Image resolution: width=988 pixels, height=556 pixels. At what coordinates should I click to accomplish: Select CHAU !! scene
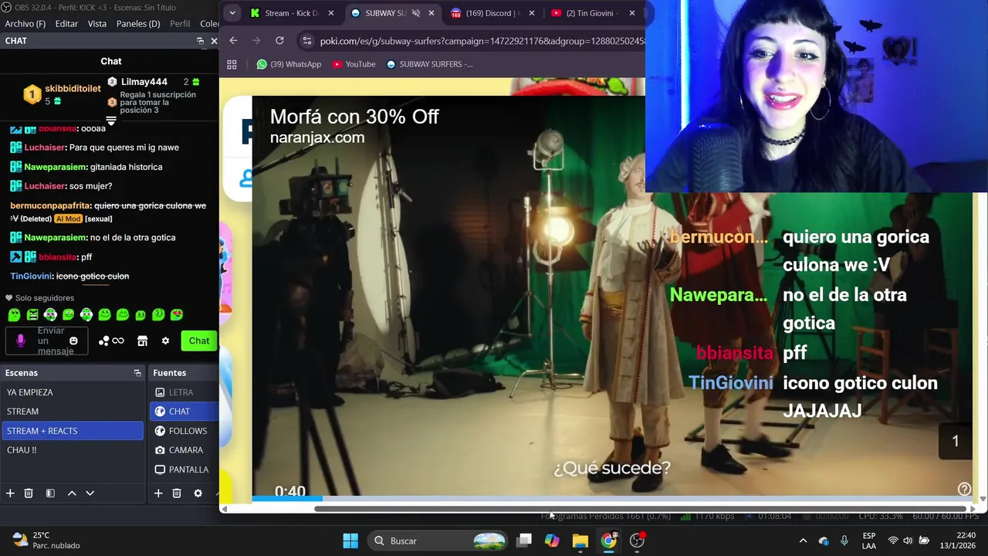click(x=73, y=450)
